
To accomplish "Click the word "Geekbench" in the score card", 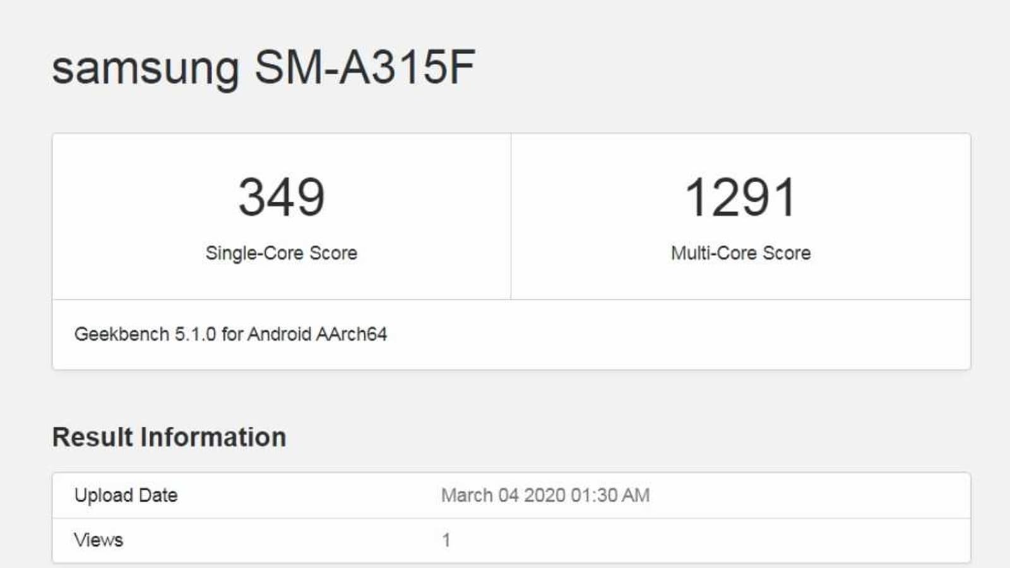I will [x=122, y=334].
